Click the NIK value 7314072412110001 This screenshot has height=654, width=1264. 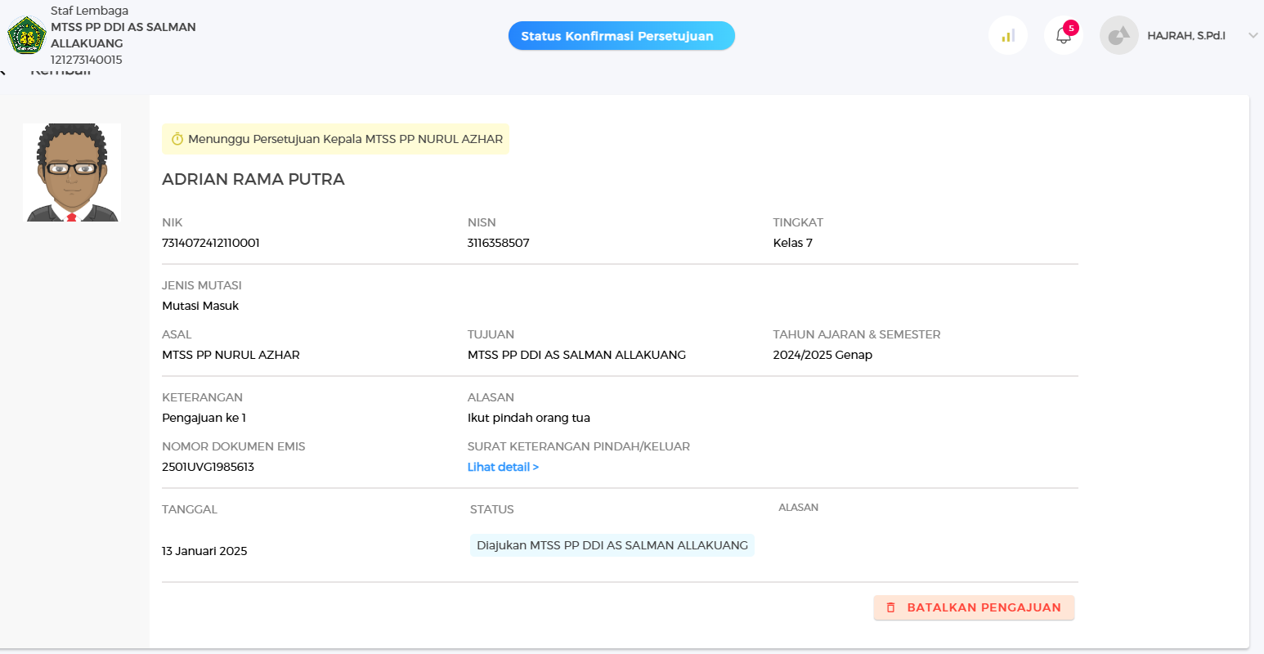pyautogui.click(x=211, y=243)
